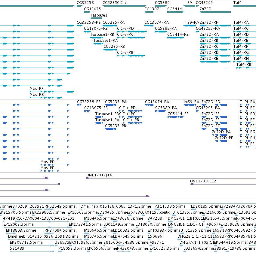This screenshot has width=256, height=253.
Task: Select the IntS9 gene feature
Action: point(189,6)
